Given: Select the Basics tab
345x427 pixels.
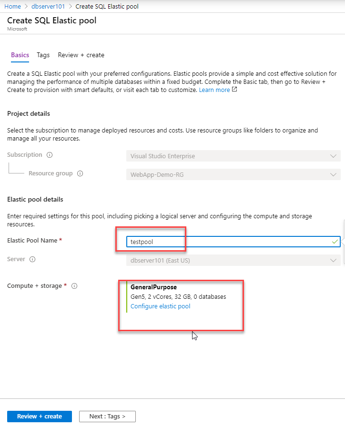Looking at the screenshot, I should (20, 55).
